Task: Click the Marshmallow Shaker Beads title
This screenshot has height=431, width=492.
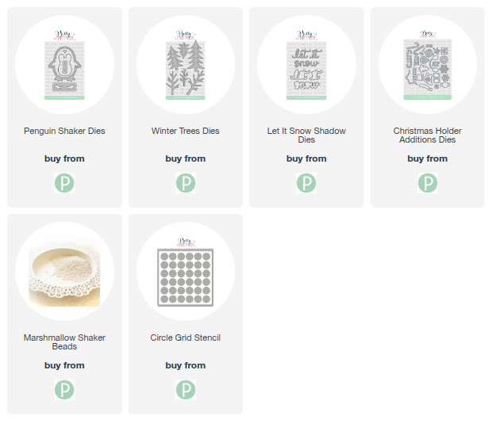Action: (64, 342)
